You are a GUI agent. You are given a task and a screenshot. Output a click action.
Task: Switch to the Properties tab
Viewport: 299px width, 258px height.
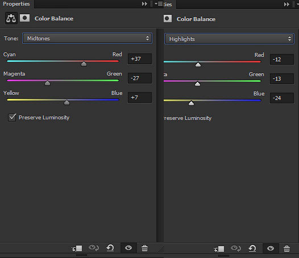[16, 4]
